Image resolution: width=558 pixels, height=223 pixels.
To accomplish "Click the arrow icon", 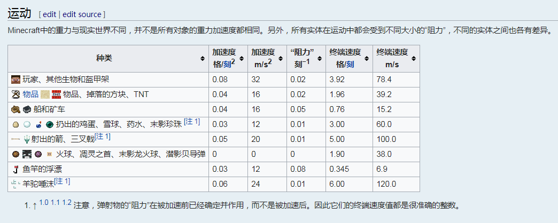I will pos(15,140).
